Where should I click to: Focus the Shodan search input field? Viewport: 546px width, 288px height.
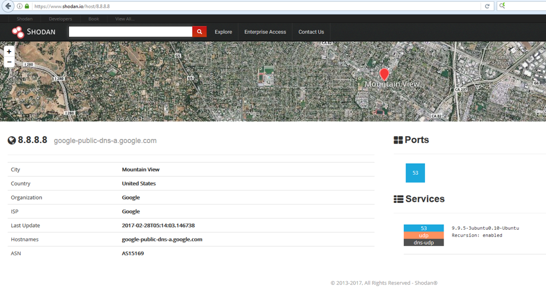[x=130, y=32]
